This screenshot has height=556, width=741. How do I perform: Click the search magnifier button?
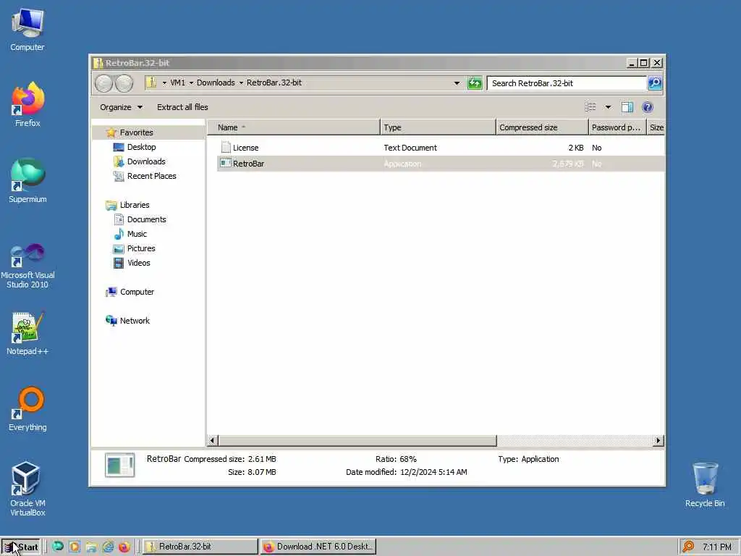[654, 83]
